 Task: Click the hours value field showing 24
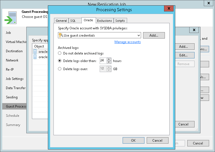point(103,61)
